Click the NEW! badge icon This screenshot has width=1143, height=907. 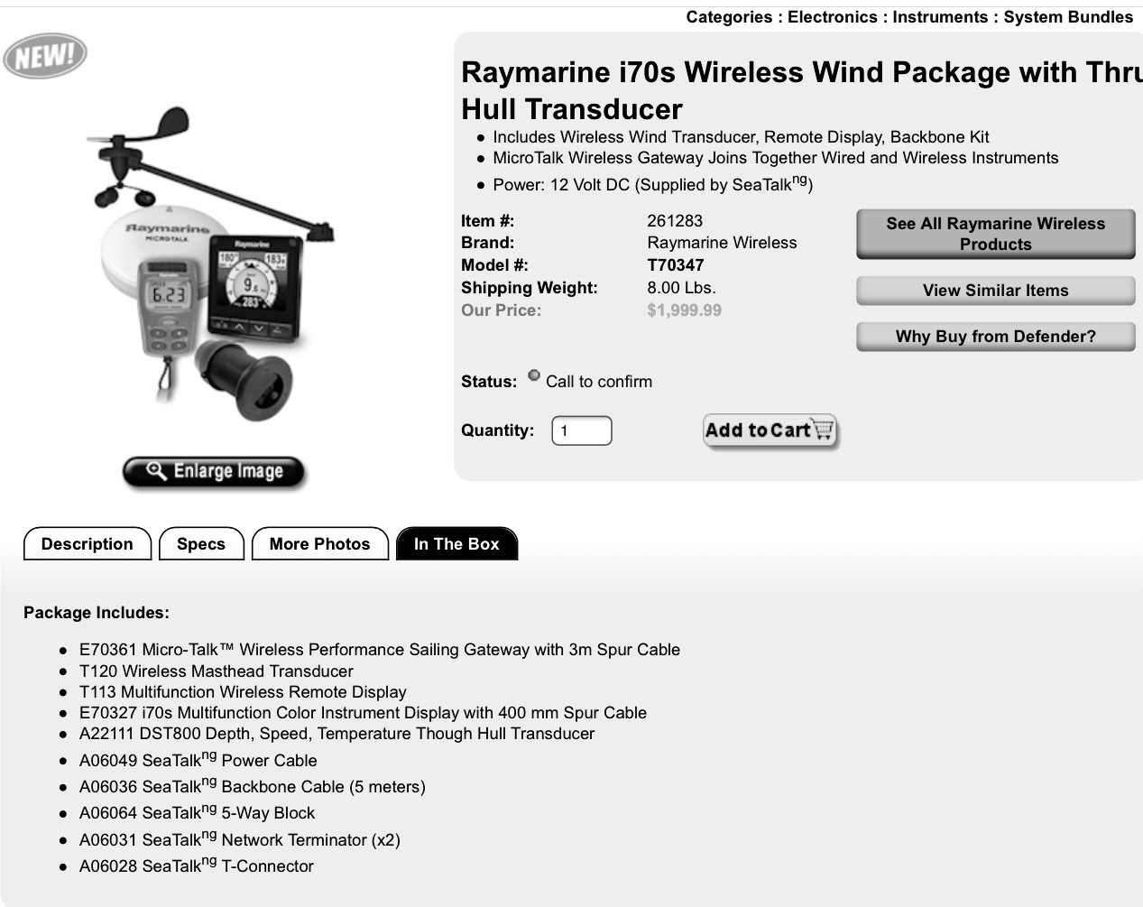click(45, 56)
